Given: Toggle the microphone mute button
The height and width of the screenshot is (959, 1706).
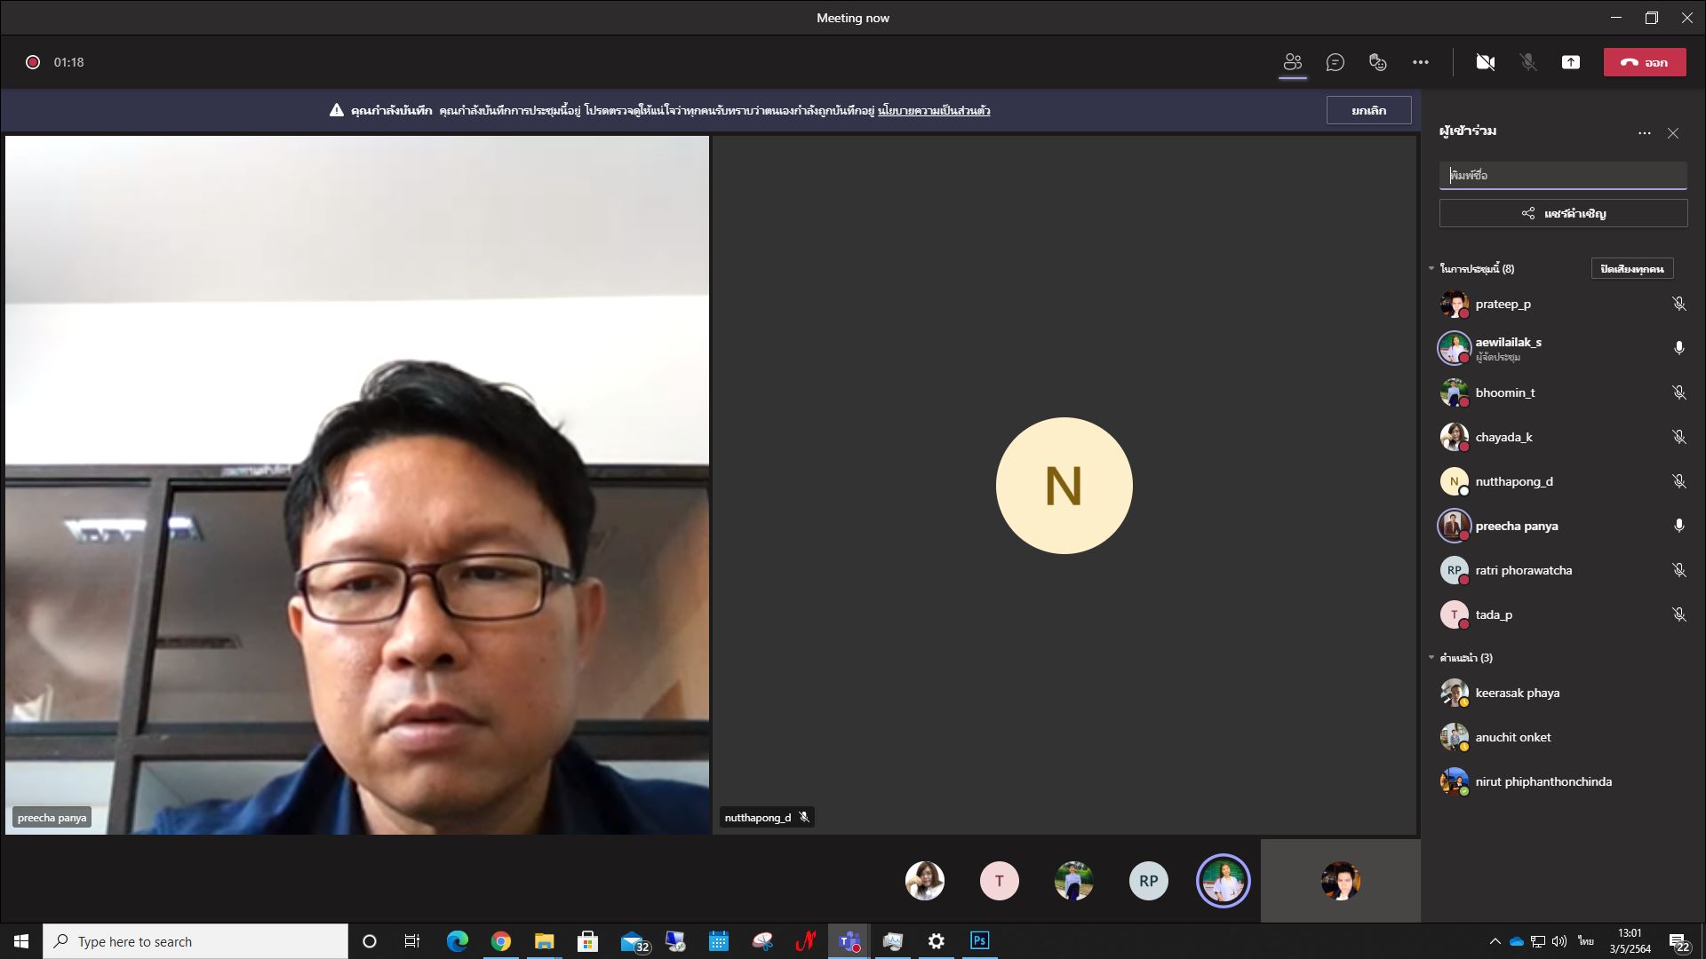Looking at the screenshot, I should [x=1527, y=62].
